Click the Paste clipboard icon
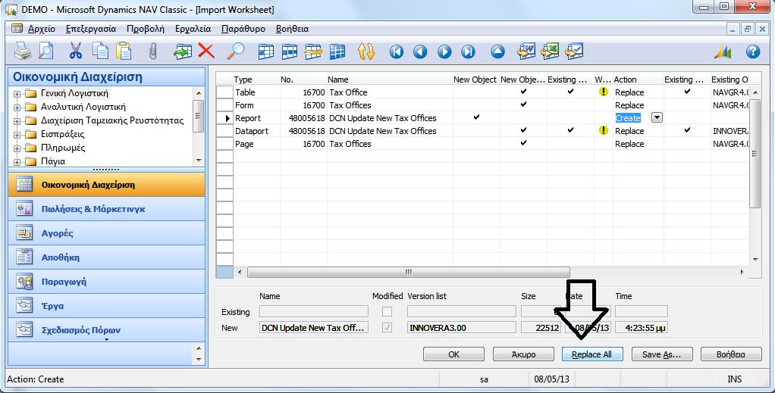This screenshot has width=775, height=393. pos(123,51)
